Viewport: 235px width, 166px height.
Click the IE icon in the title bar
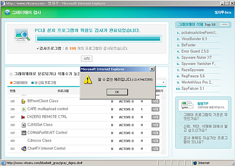(x=3, y=3)
